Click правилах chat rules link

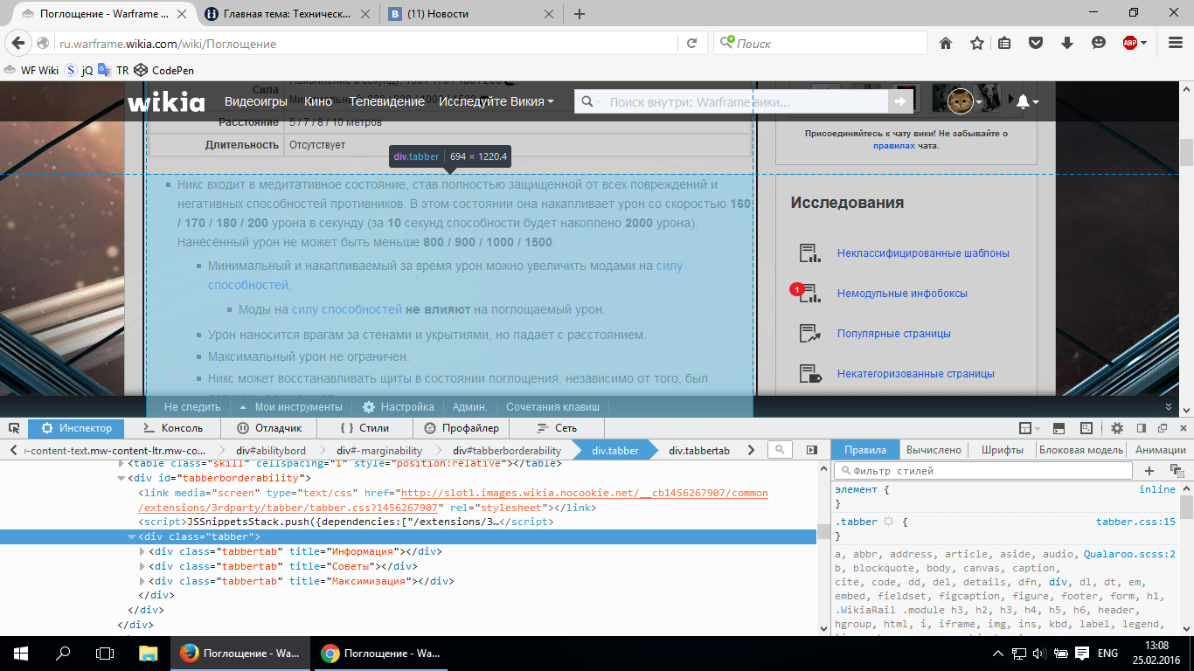click(894, 146)
